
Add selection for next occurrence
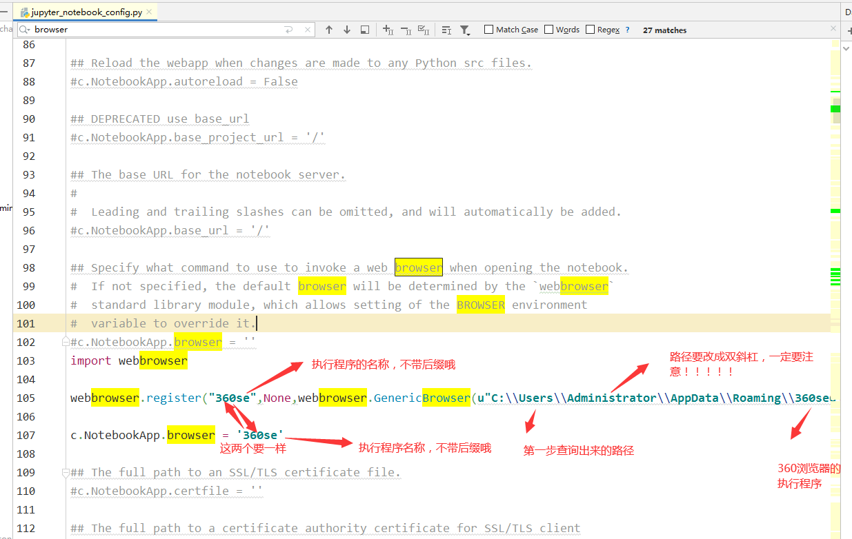388,30
